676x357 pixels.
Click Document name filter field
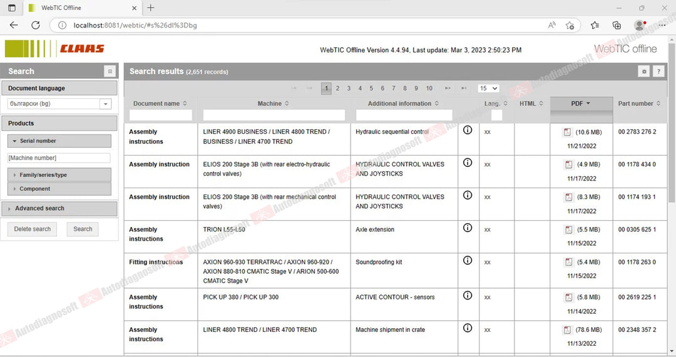point(161,115)
